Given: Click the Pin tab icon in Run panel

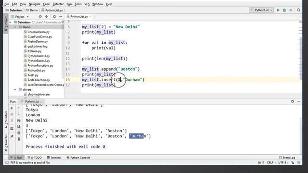Looking at the screenshot, I should point(12,136).
